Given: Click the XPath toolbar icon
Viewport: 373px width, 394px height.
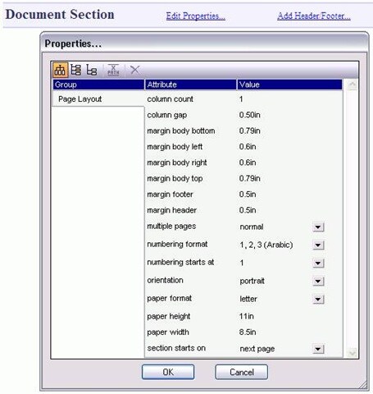Looking at the screenshot, I should 113,70.
